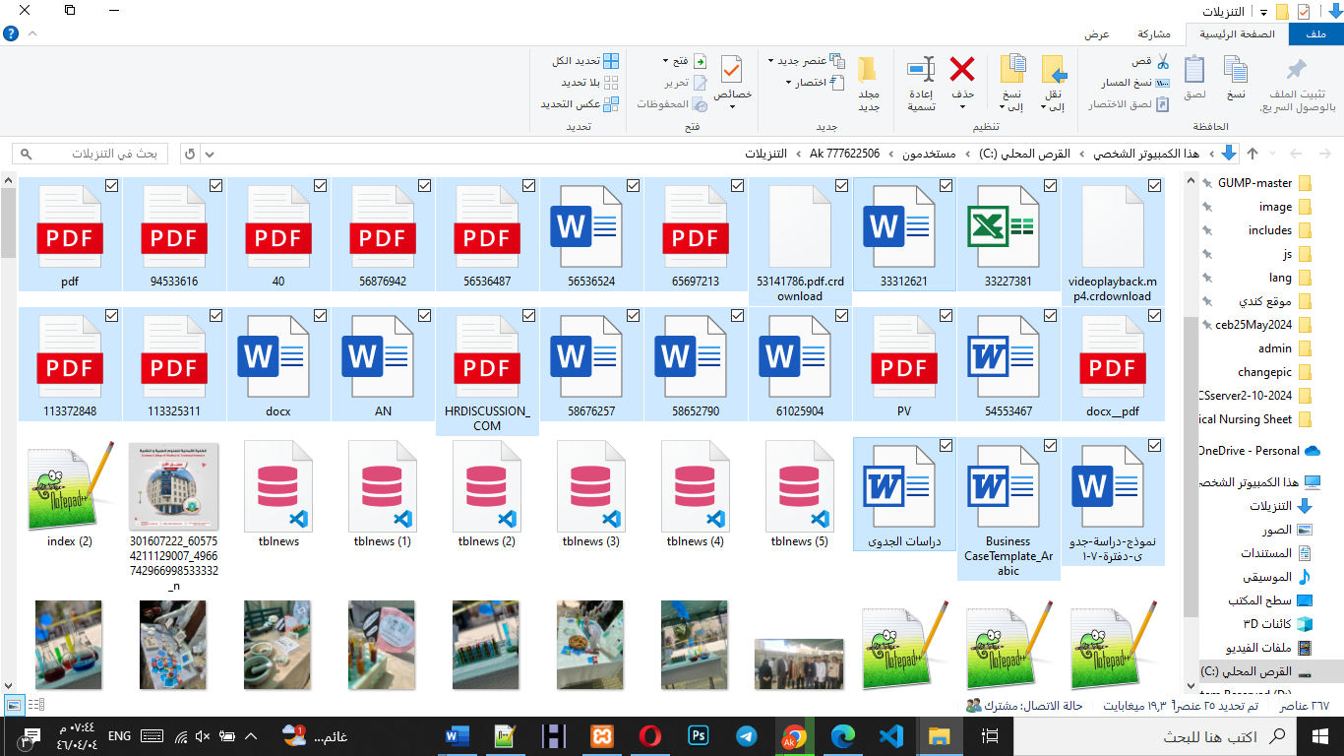Expand the address bar history dropdown arrow
This screenshot has height=756, width=1344.
[210, 154]
